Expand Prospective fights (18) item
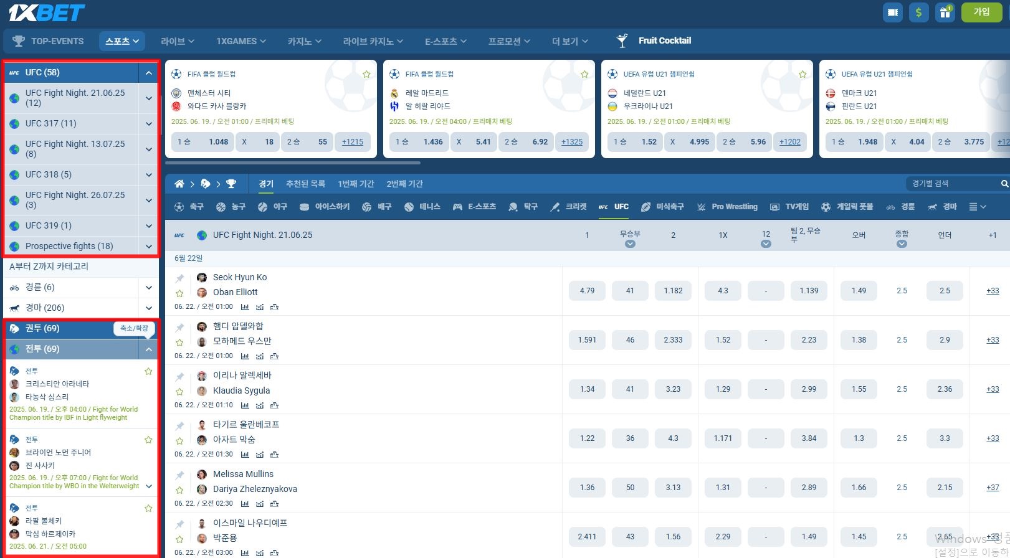1010x558 pixels. point(148,247)
